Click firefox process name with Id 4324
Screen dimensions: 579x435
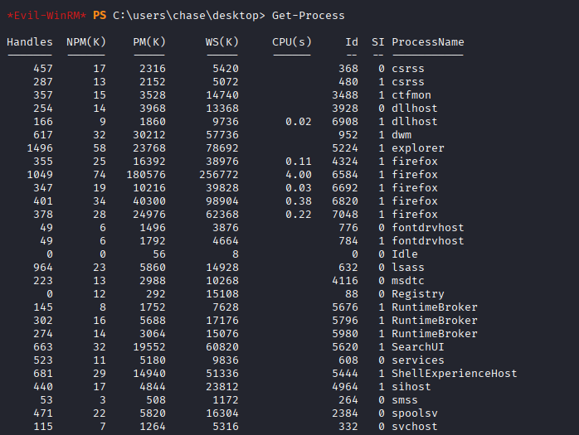click(x=414, y=162)
